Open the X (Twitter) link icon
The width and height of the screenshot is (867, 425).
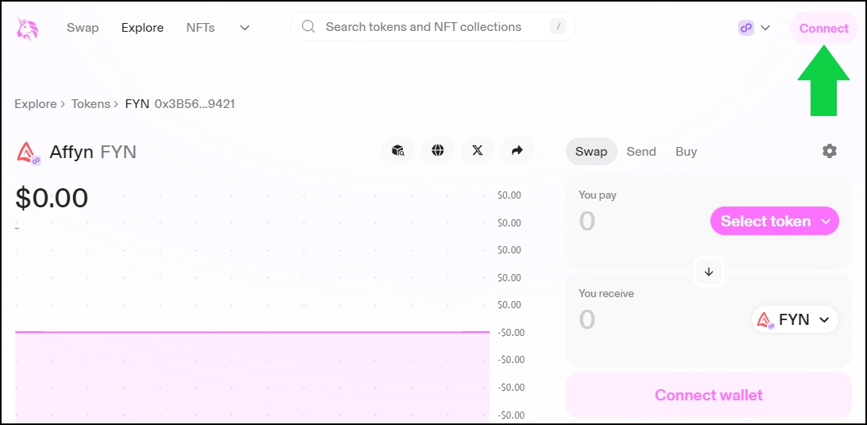[x=477, y=150]
